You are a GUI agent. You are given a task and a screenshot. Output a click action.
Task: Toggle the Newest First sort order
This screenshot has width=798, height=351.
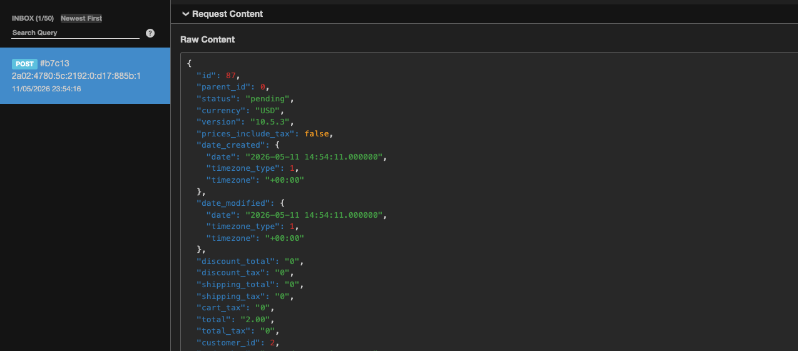click(81, 18)
